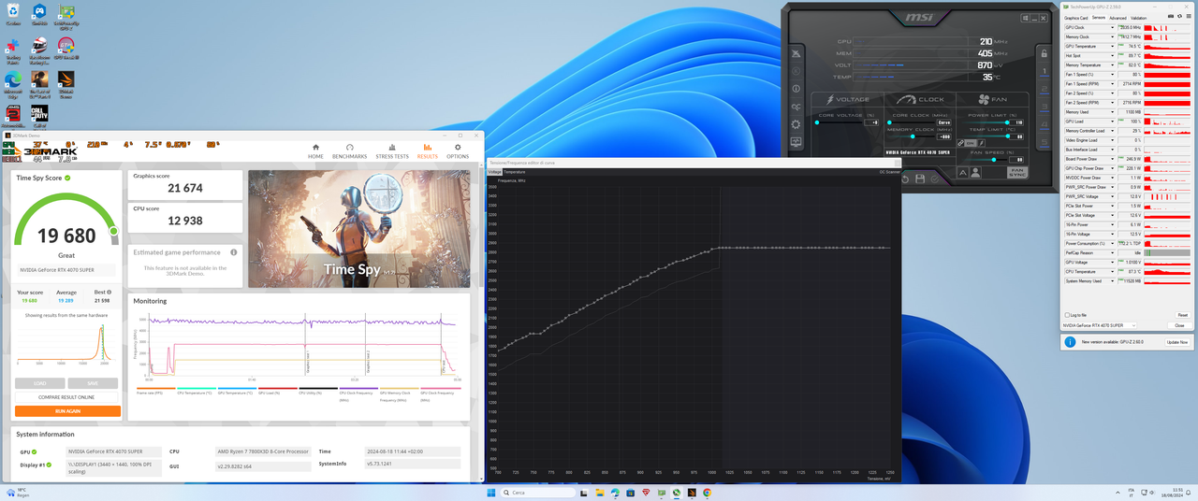Click the LOAD button in 3DMark
This screenshot has width=1198, height=501.
coord(40,383)
